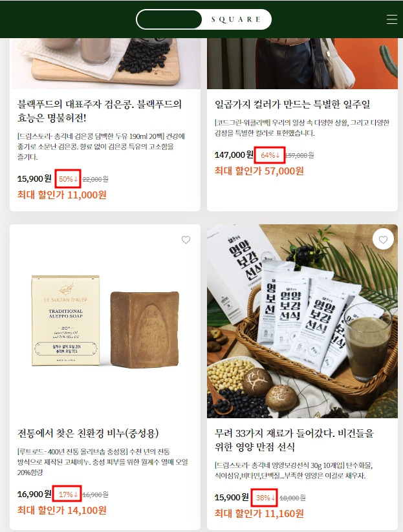This screenshot has height=532, width=403.
Task: Open title 무려 33가지 재료가 들어갔다
Action: 294,440
